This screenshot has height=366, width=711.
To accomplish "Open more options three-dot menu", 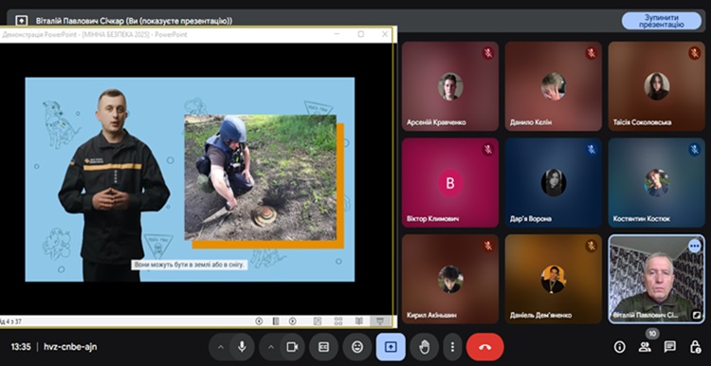I will tap(452, 347).
